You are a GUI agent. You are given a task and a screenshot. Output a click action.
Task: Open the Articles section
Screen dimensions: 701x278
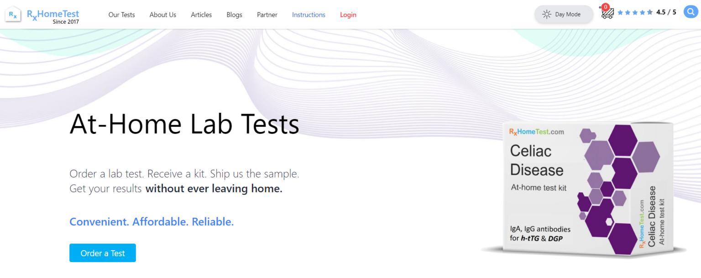tap(201, 15)
